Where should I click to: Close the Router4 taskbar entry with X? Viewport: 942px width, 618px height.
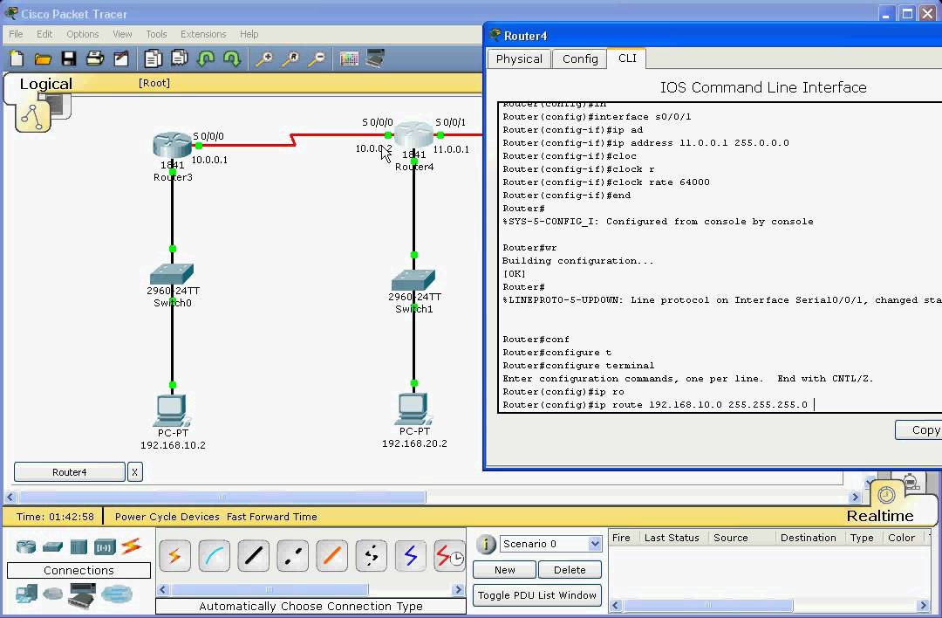click(x=134, y=472)
